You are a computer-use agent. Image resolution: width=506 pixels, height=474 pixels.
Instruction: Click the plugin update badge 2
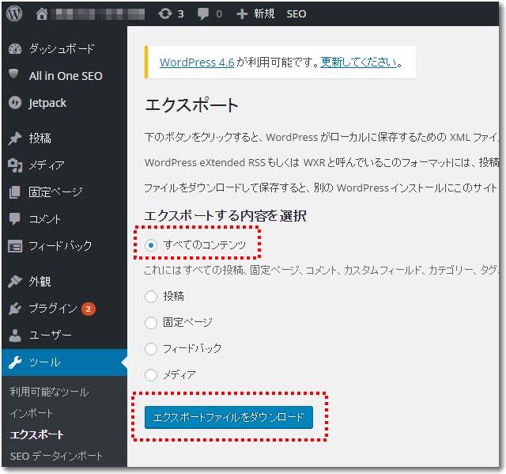pos(88,309)
